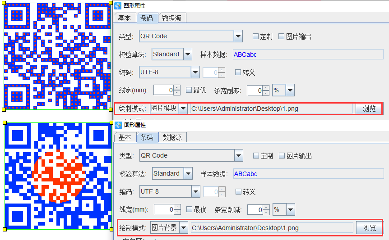Image resolution: width=389 pixels, height=240 pixels.
Task: Click top-left yellow handle of upper QR code
Action: pos(4,3)
